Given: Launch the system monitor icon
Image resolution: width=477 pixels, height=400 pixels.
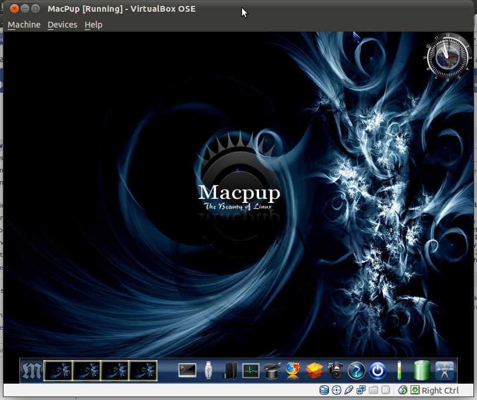Looking at the screenshot, I should (251, 371).
